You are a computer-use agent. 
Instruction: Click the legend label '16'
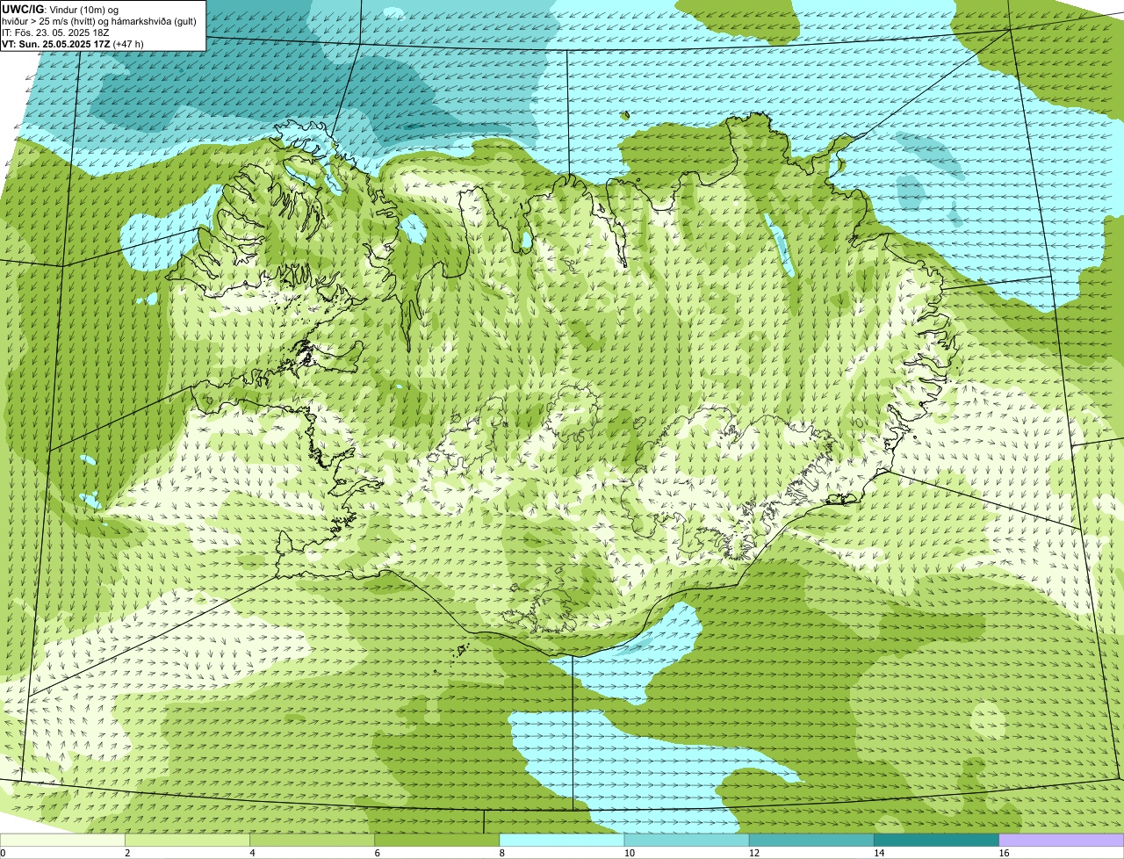(1004, 853)
